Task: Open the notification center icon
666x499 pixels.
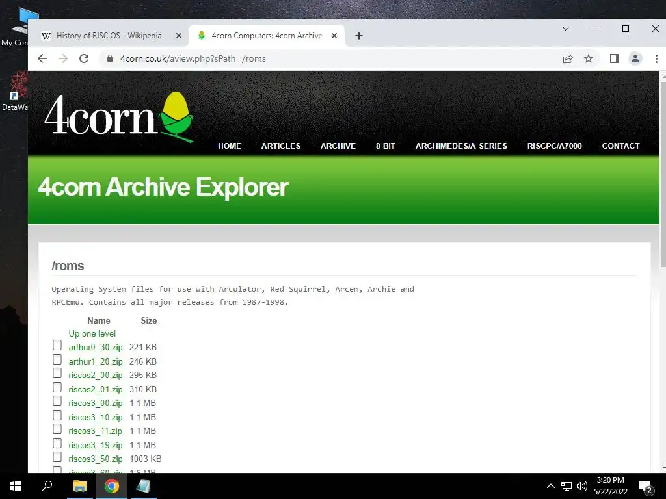Action: [646, 486]
